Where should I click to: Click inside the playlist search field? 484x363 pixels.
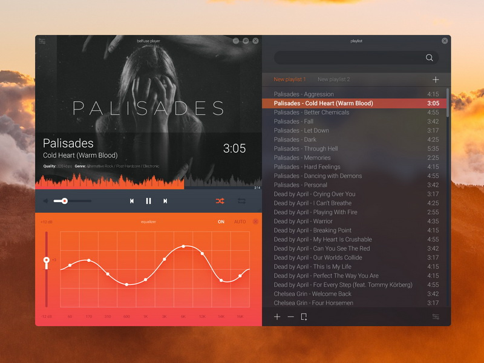350,57
